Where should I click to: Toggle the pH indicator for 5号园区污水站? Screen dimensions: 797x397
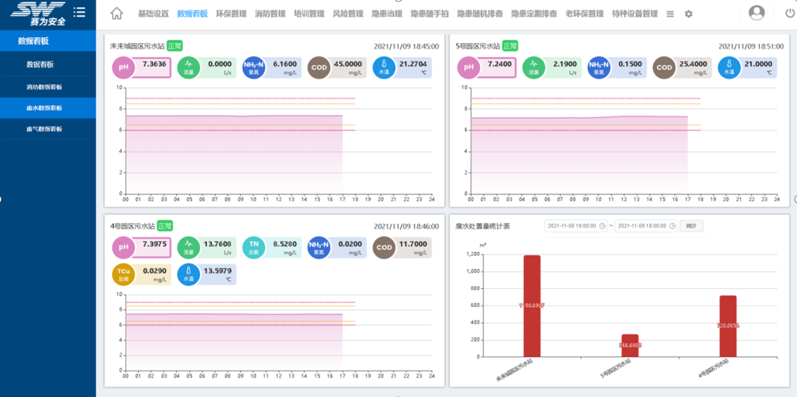coord(469,67)
